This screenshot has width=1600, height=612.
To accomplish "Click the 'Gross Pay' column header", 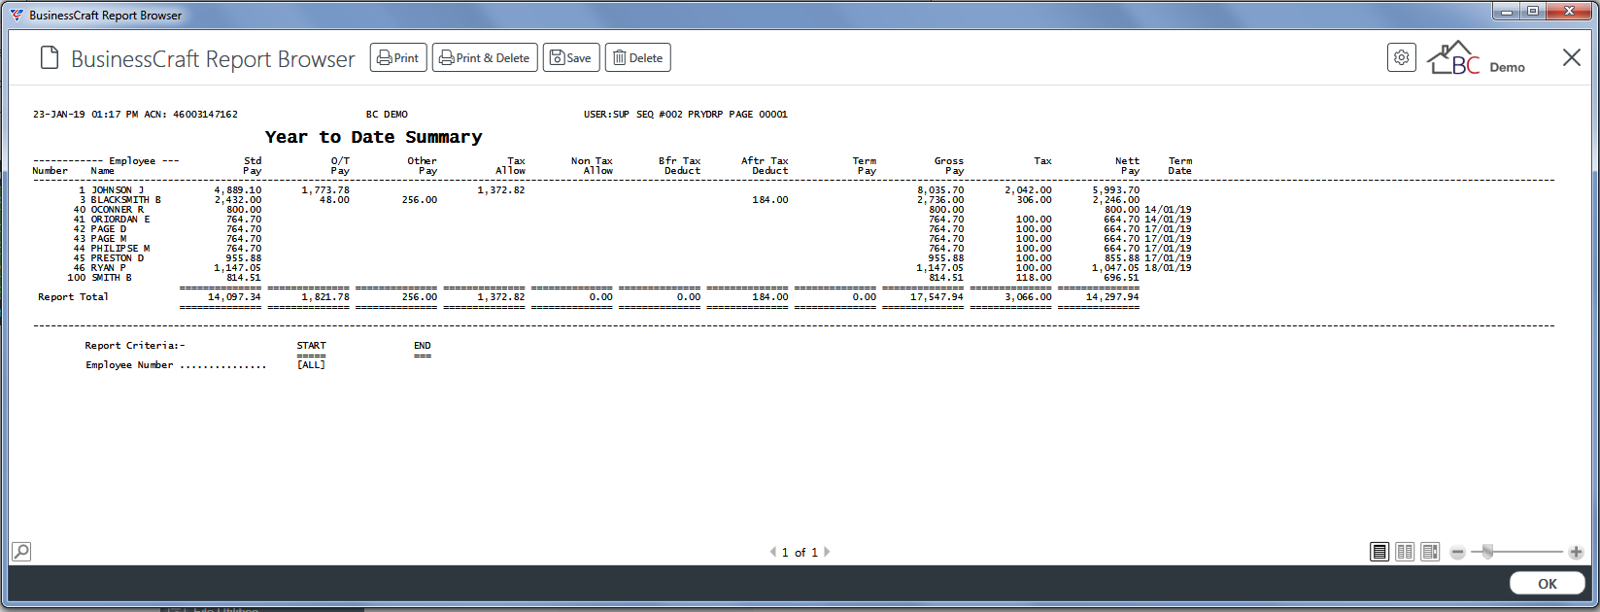I will [x=949, y=166].
